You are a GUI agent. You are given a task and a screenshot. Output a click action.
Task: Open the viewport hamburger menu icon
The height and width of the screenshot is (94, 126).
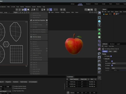pos(49,12)
